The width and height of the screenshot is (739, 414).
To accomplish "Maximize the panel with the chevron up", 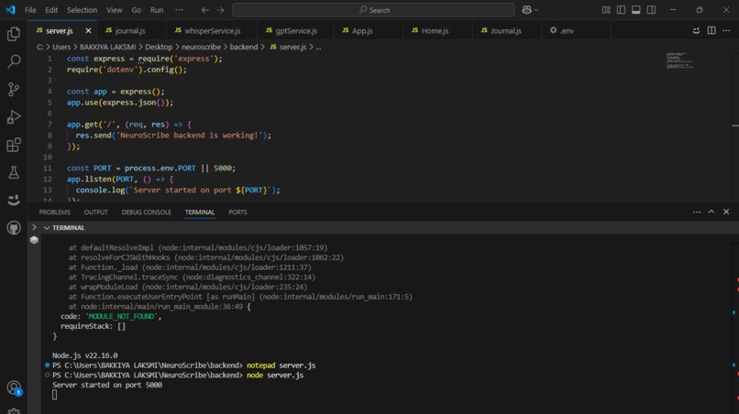I will point(711,212).
